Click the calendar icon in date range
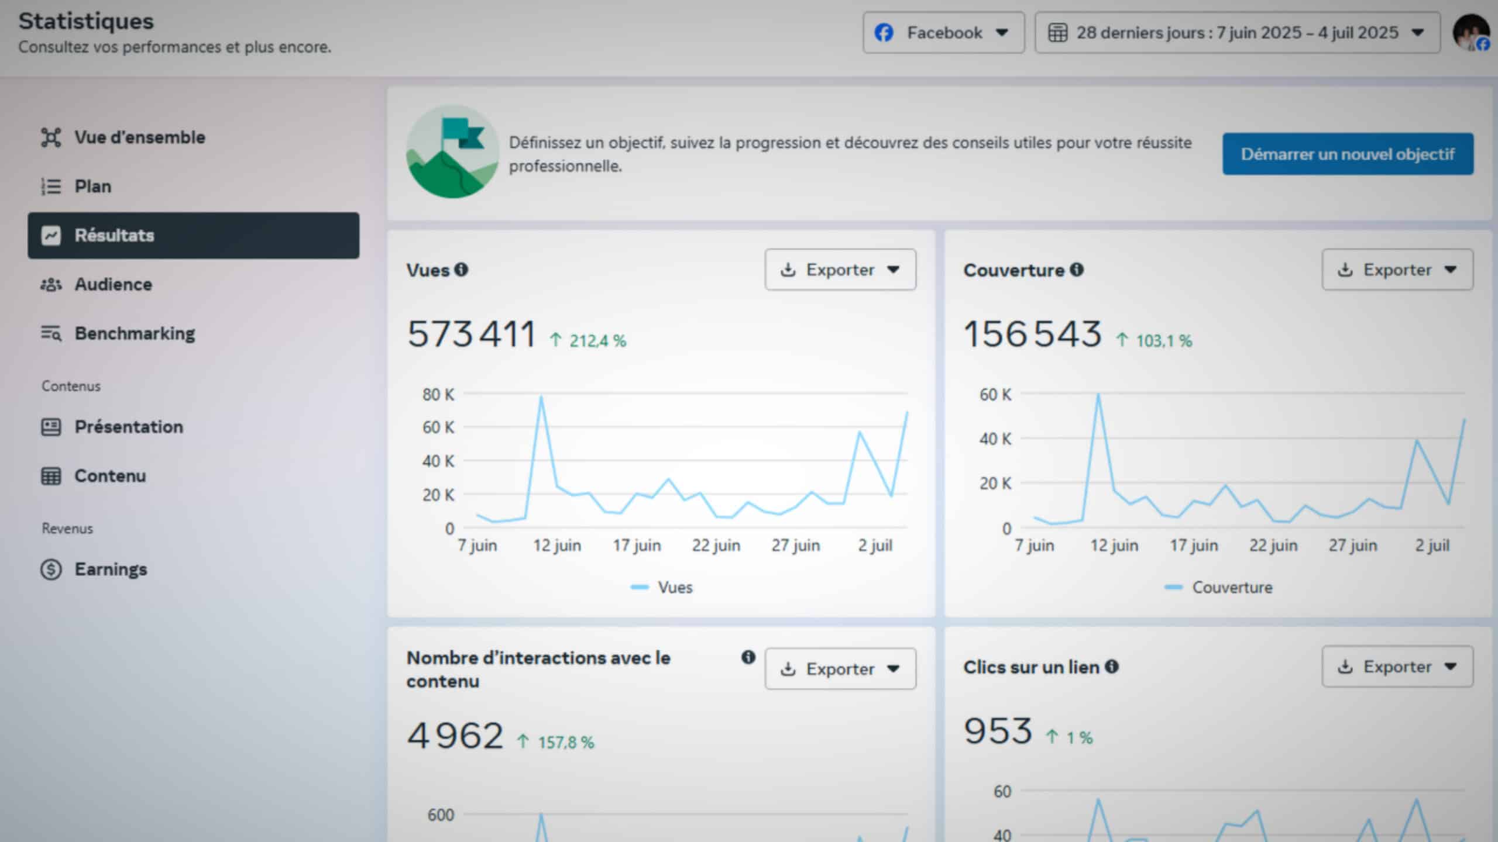This screenshot has width=1498, height=842. tap(1057, 33)
